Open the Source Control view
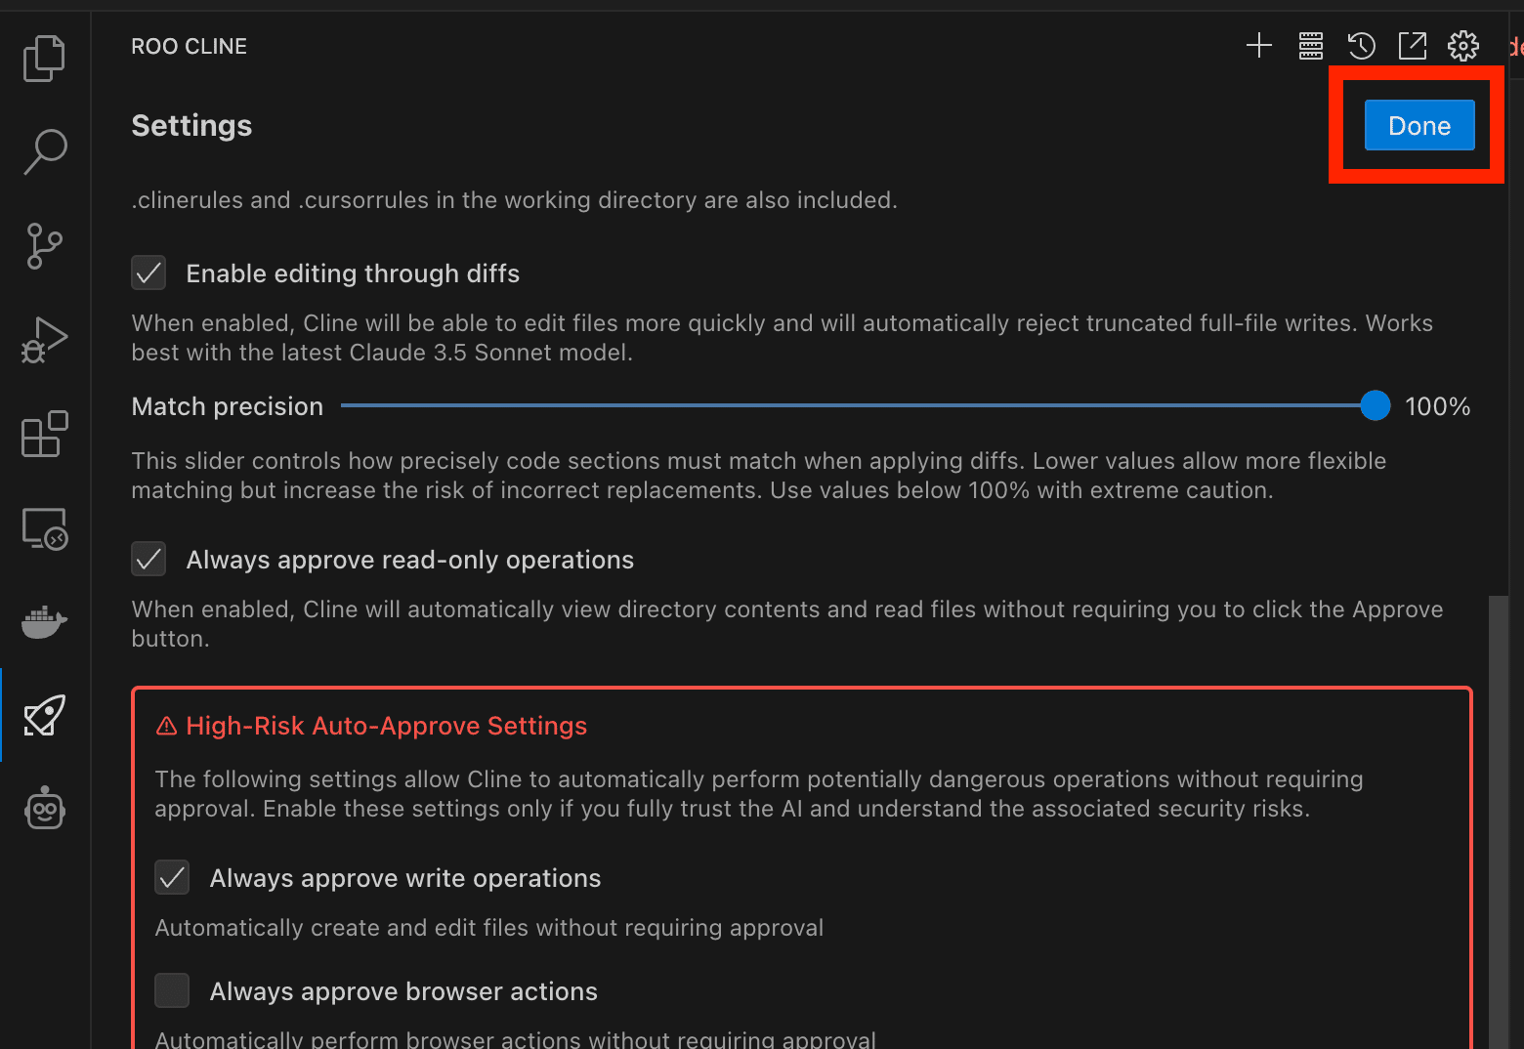This screenshot has width=1524, height=1049. click(x=44, y=246)
